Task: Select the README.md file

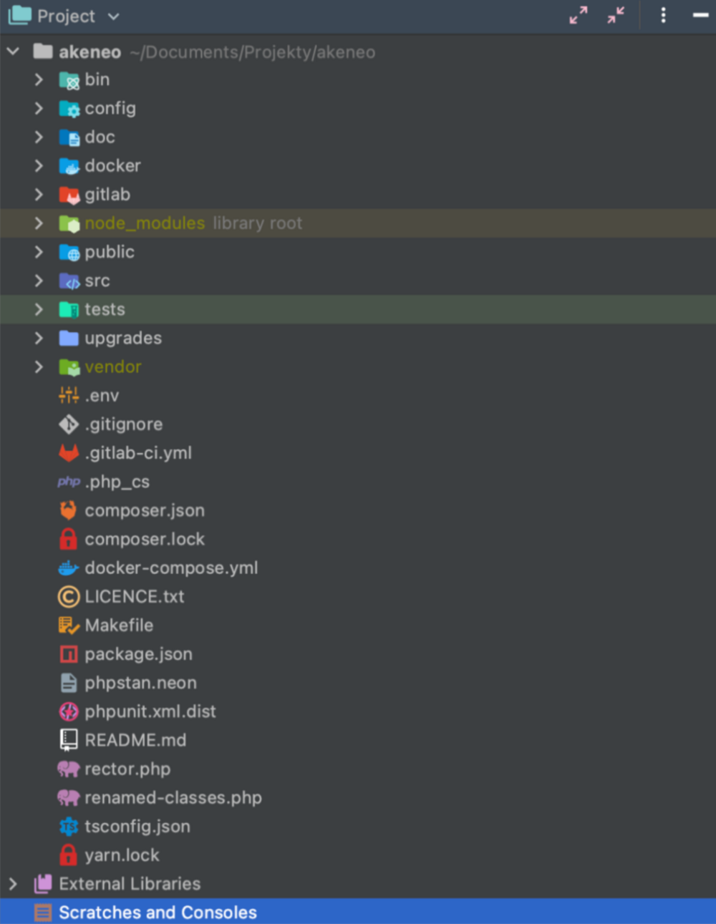Action: point(135,740)
